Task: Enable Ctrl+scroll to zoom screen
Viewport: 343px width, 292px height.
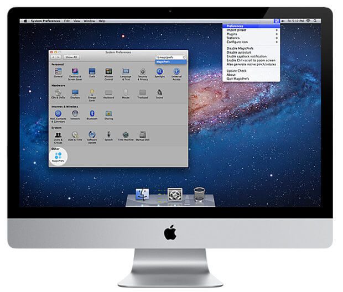Action: 251,60
